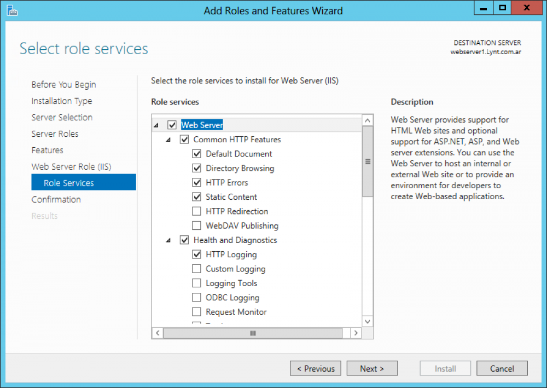Collapse the Web Server tree node
Viewport: 547px width, 388px height.
click(x=156, y=125)
